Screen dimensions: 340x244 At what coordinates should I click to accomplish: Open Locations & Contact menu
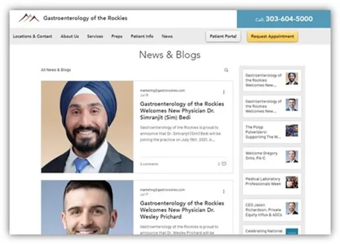(x=32, y=36)
